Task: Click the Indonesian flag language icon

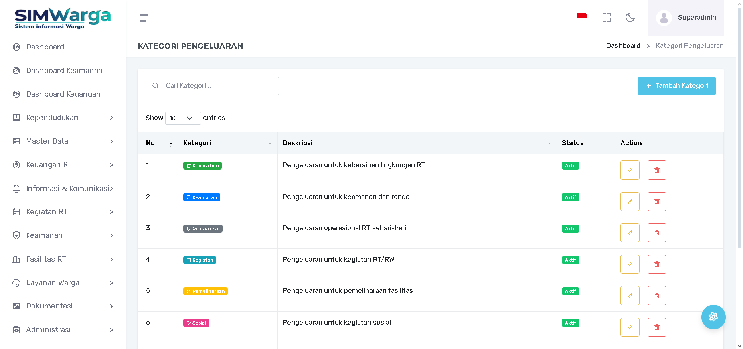Action: click(x=581, y=17)
